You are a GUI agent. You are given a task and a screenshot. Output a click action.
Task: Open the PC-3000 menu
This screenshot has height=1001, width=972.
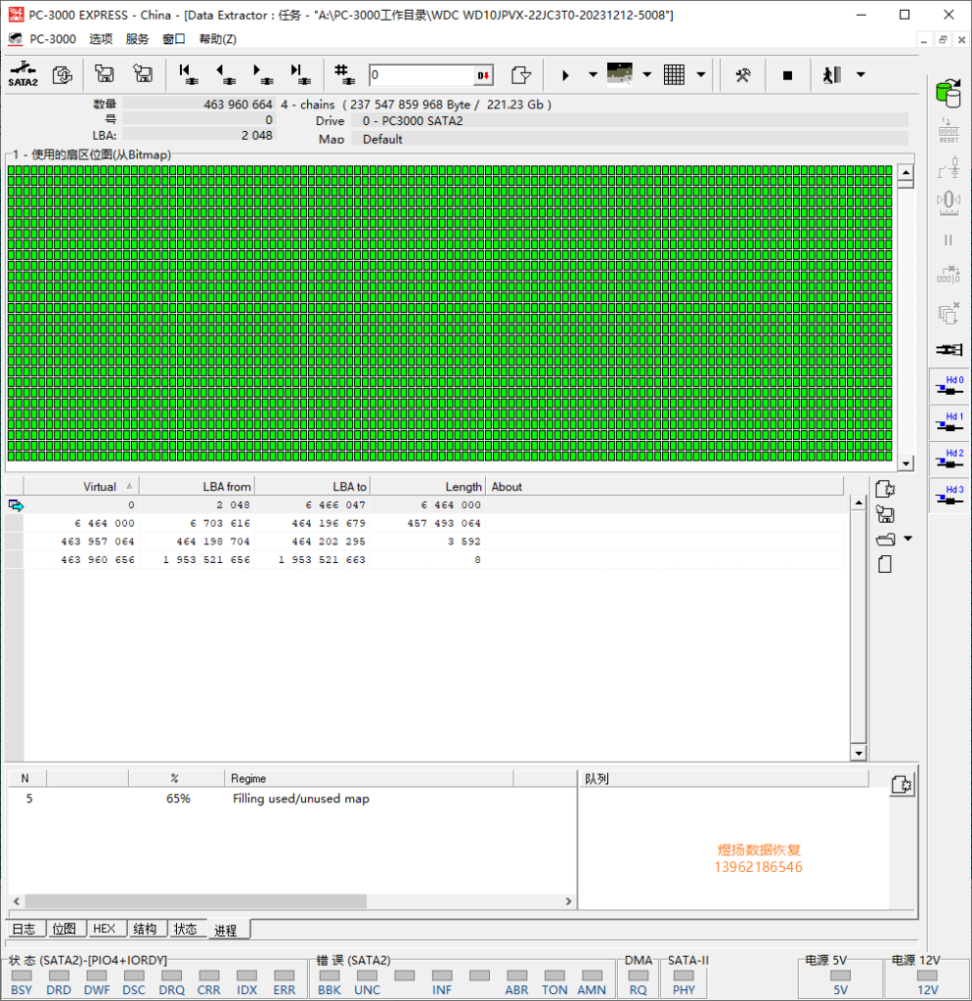[53, 39]
